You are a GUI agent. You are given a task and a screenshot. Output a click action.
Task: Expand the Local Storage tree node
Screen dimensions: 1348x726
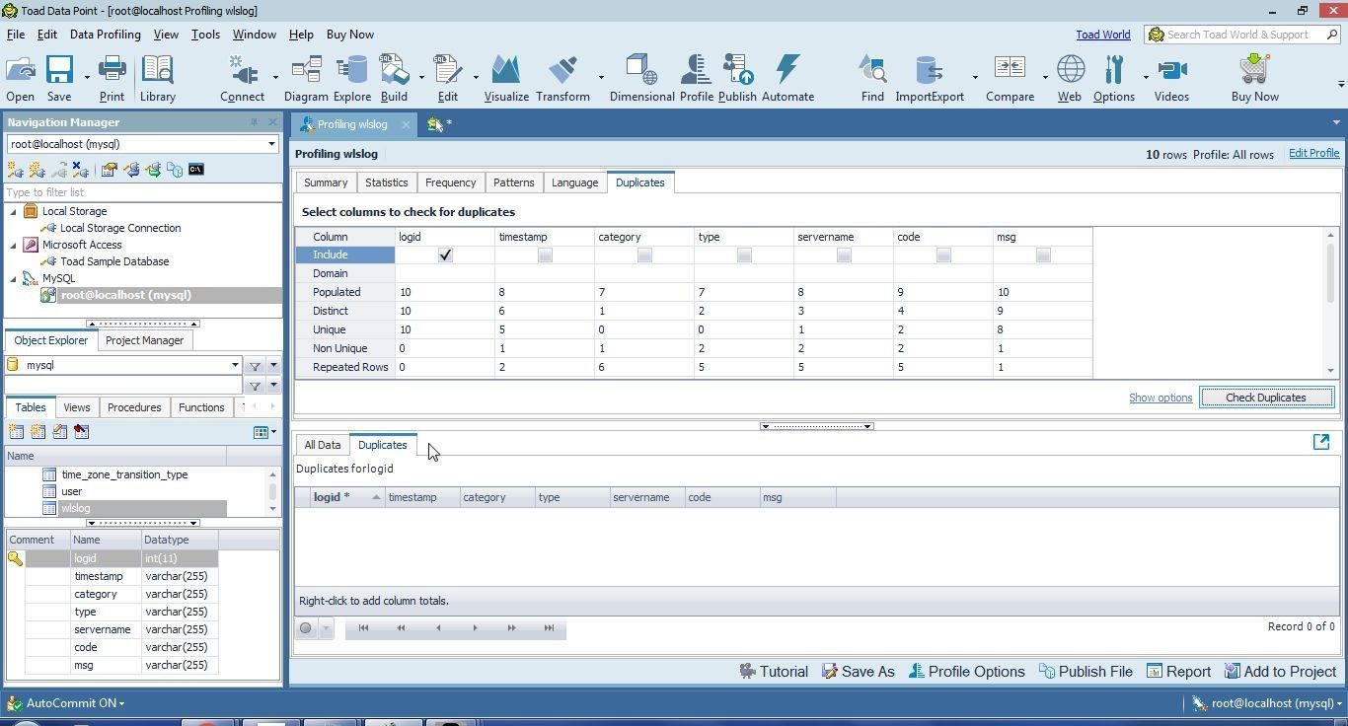point(14,211)
